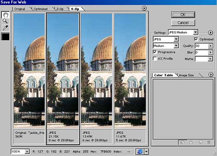This screenshot has width=217, height=156.
Task: Switch to the 2-Up tab
Action: click(60, 9)
